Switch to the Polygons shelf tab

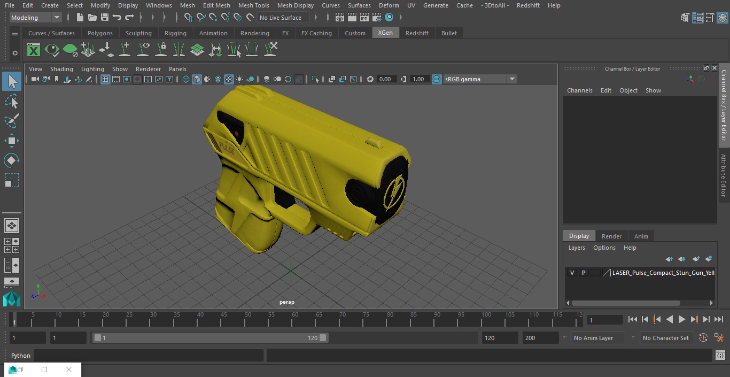click(x=100, y=33)
